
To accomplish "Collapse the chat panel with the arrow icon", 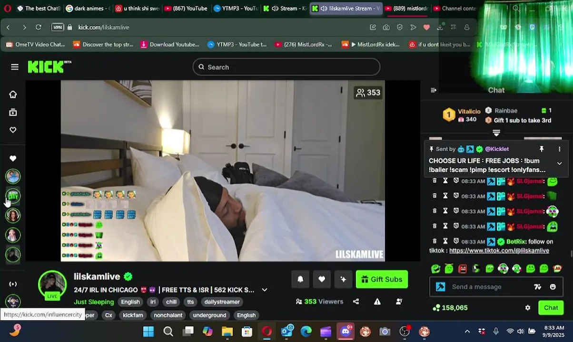I will 433,90.
